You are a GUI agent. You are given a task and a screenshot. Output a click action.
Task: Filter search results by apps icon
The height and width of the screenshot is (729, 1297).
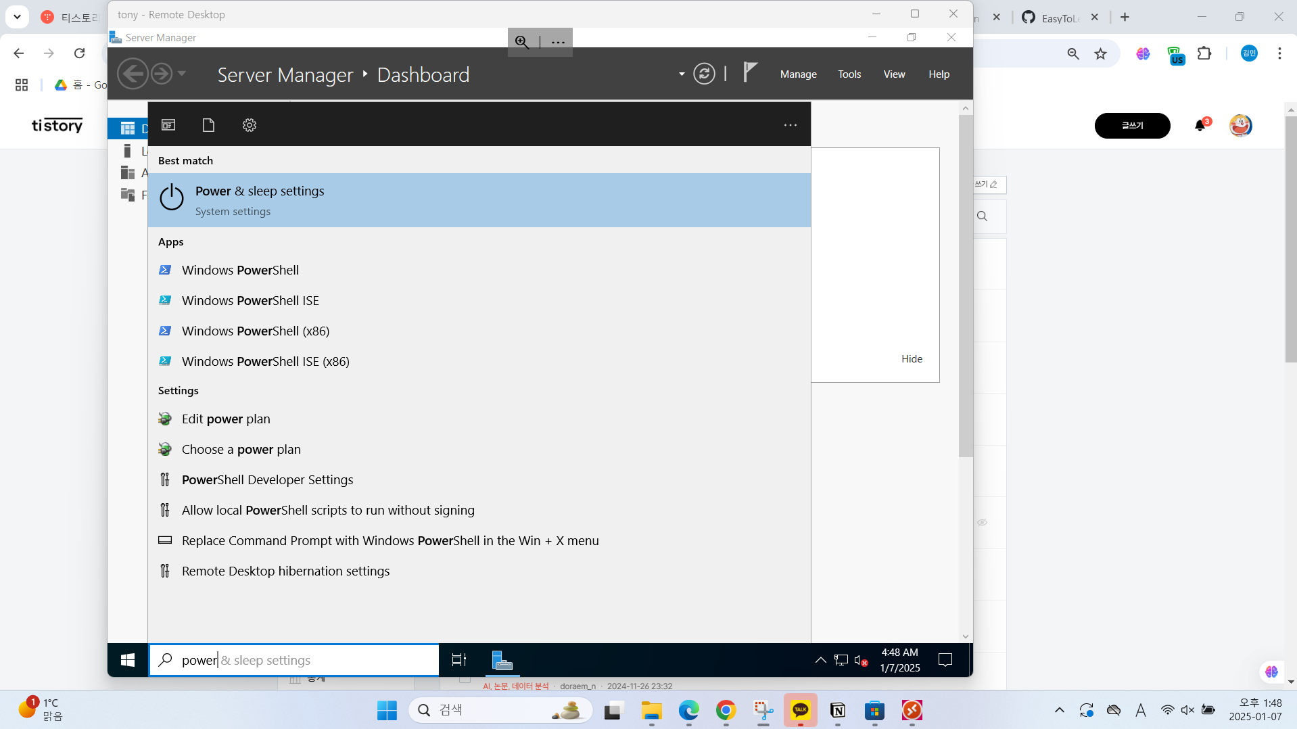coord(168,125)
